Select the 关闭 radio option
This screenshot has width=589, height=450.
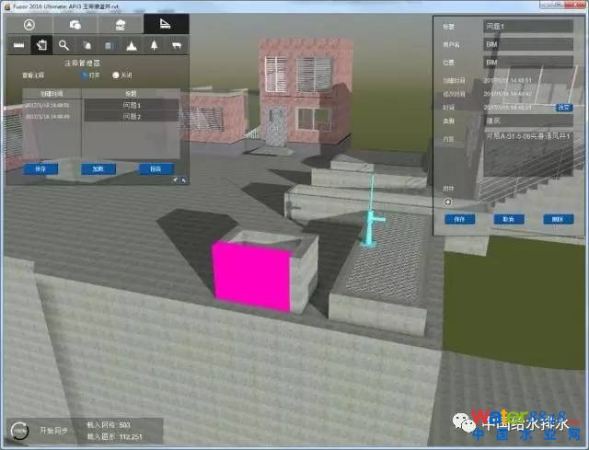116,75
